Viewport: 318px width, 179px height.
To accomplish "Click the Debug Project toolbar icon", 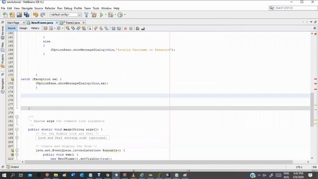I will coord(110,15).
